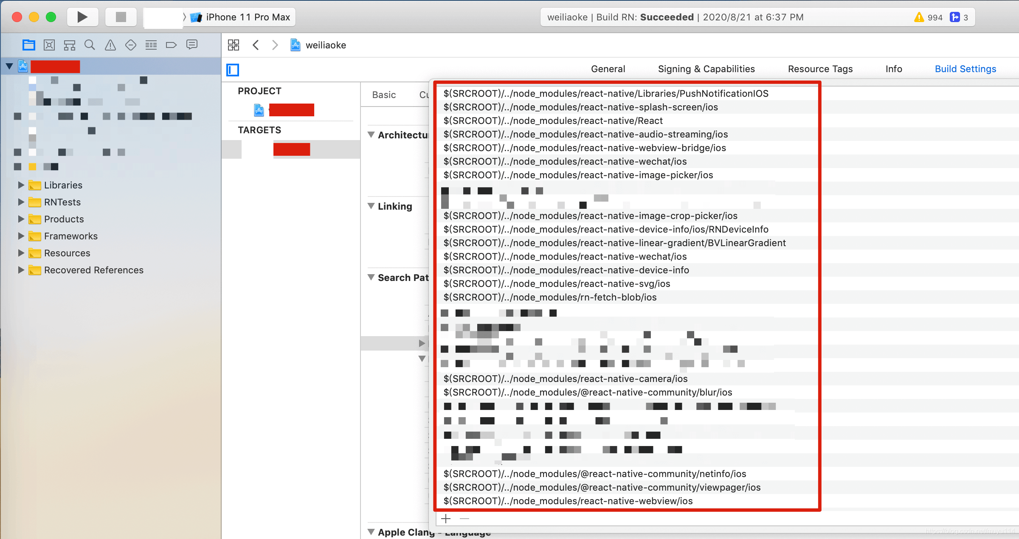Screen dimensions: 1019x539
Task: Click the Run build play button
Action: pyautogui.click(x=82, y=17)
